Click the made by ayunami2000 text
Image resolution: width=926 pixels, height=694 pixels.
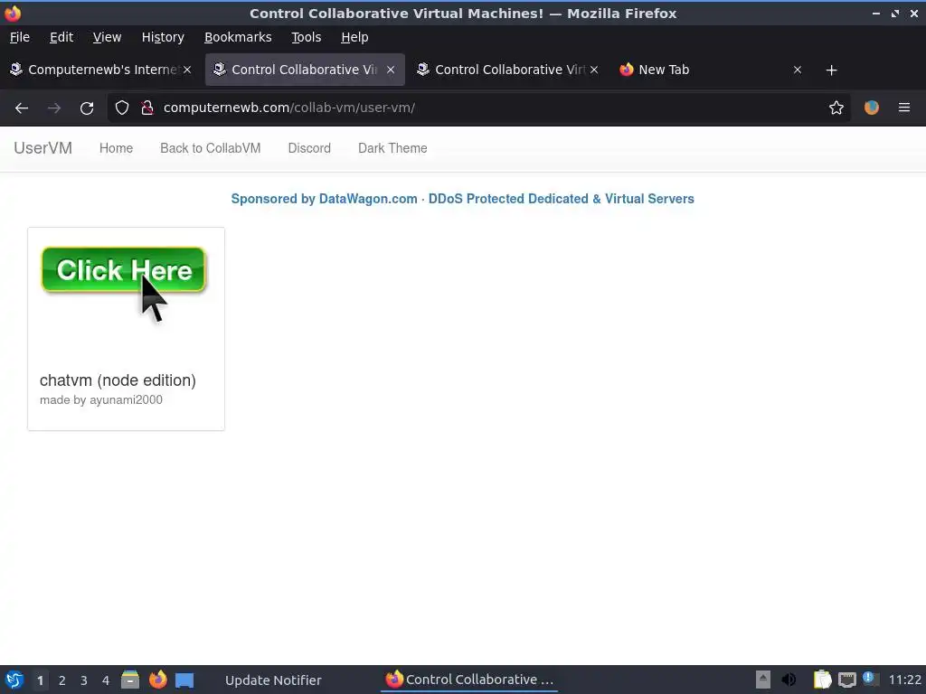(x=101, y=400)
